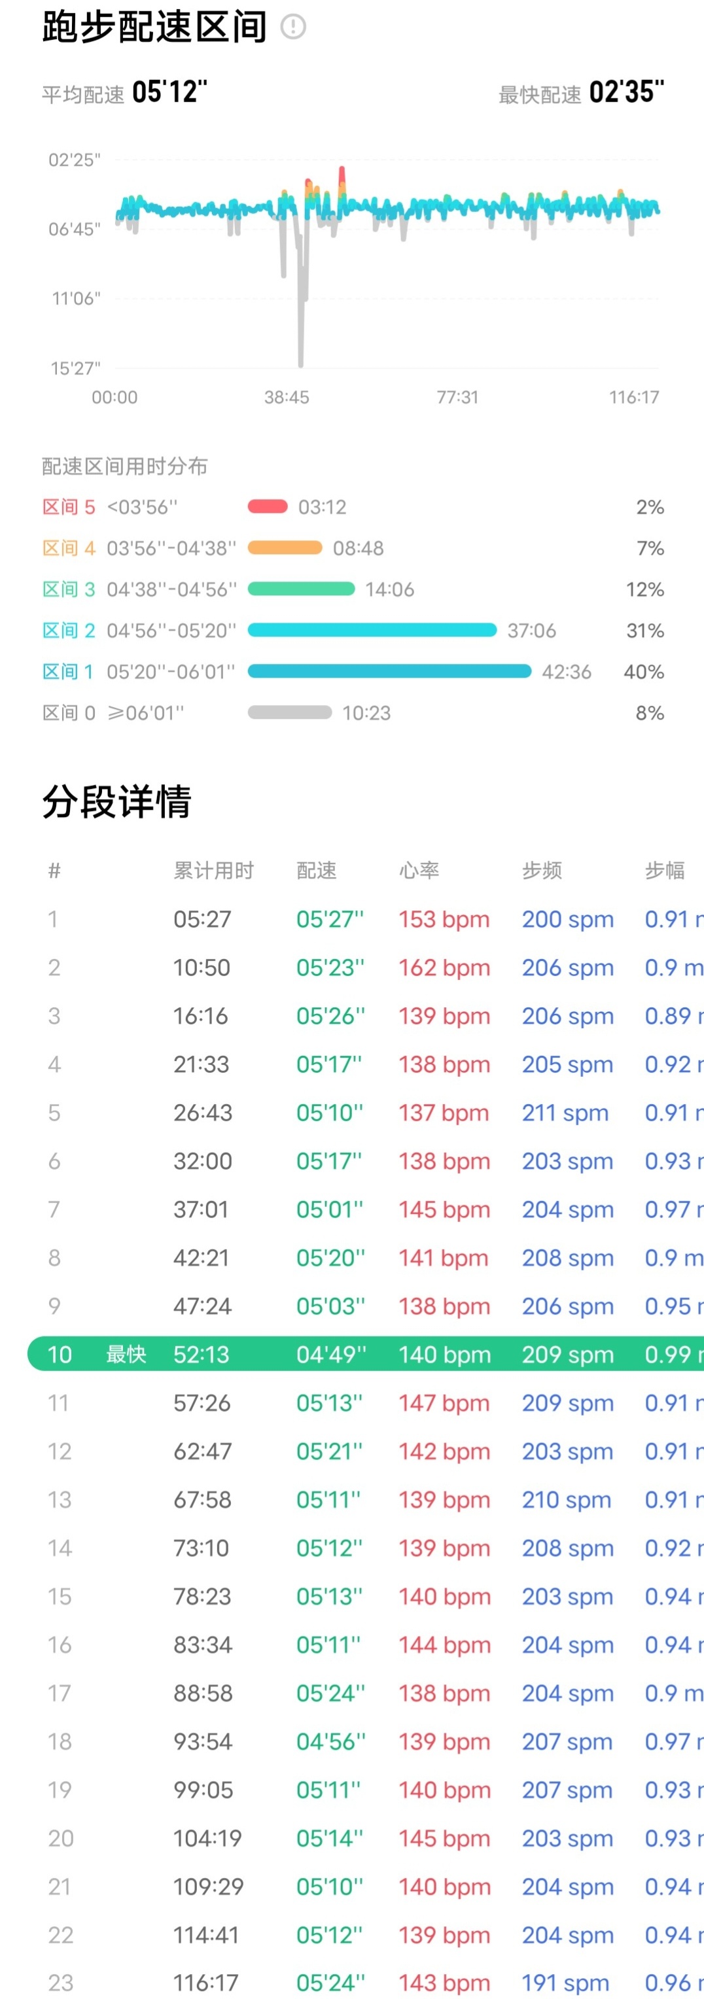Tap 04'56'' pace in split 18
704x1999 pixels.
(330, 1741)
